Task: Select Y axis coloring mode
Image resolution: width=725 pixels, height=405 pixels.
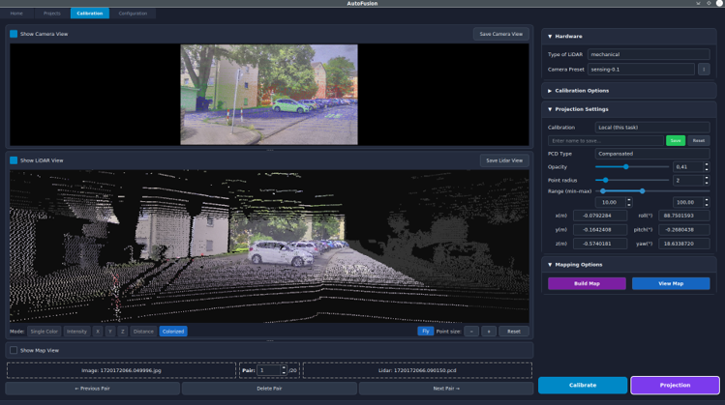Action: [x=110, y=332]
